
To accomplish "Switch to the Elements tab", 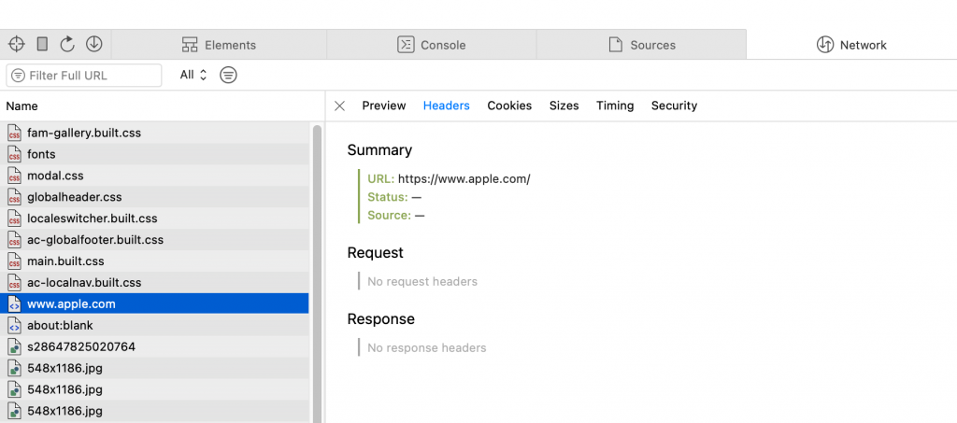I will coord(219,45).
